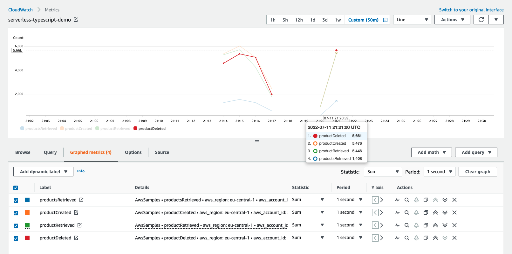
Task: Duplicate the productCreated metric row
Action: (426, 213)
